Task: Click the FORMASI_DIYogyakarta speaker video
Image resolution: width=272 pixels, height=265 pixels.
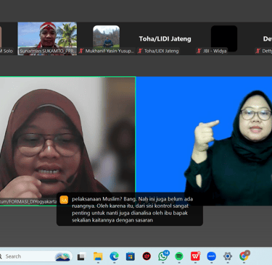Action: click(x=67, y=141)
